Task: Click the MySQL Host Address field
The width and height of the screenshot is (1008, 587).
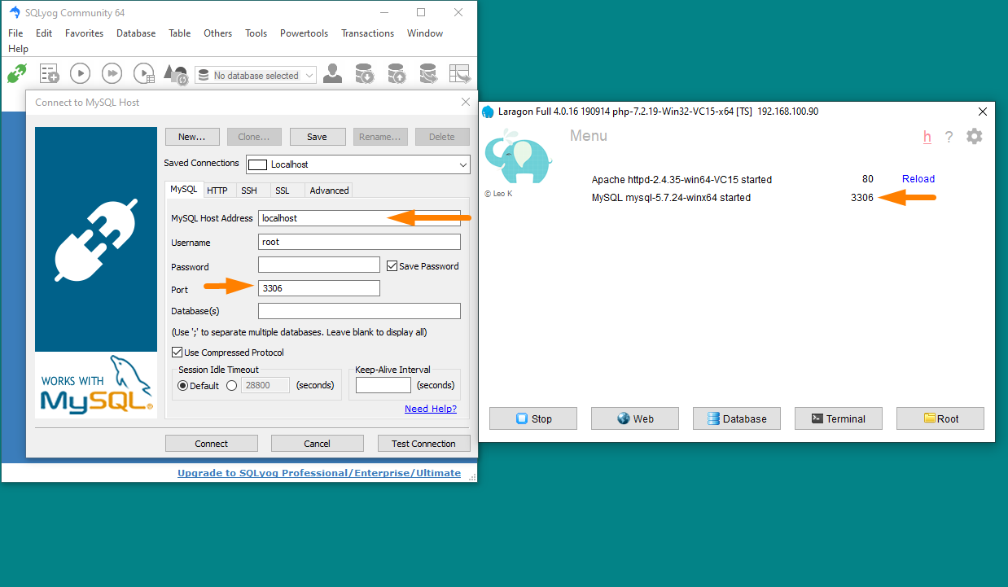Action: (359, 218)
